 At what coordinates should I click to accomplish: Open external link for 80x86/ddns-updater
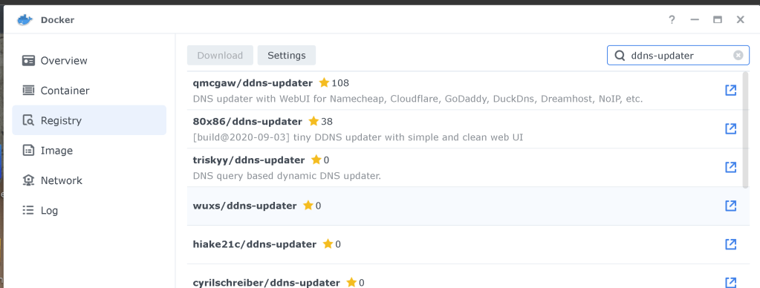coord(730,128)
